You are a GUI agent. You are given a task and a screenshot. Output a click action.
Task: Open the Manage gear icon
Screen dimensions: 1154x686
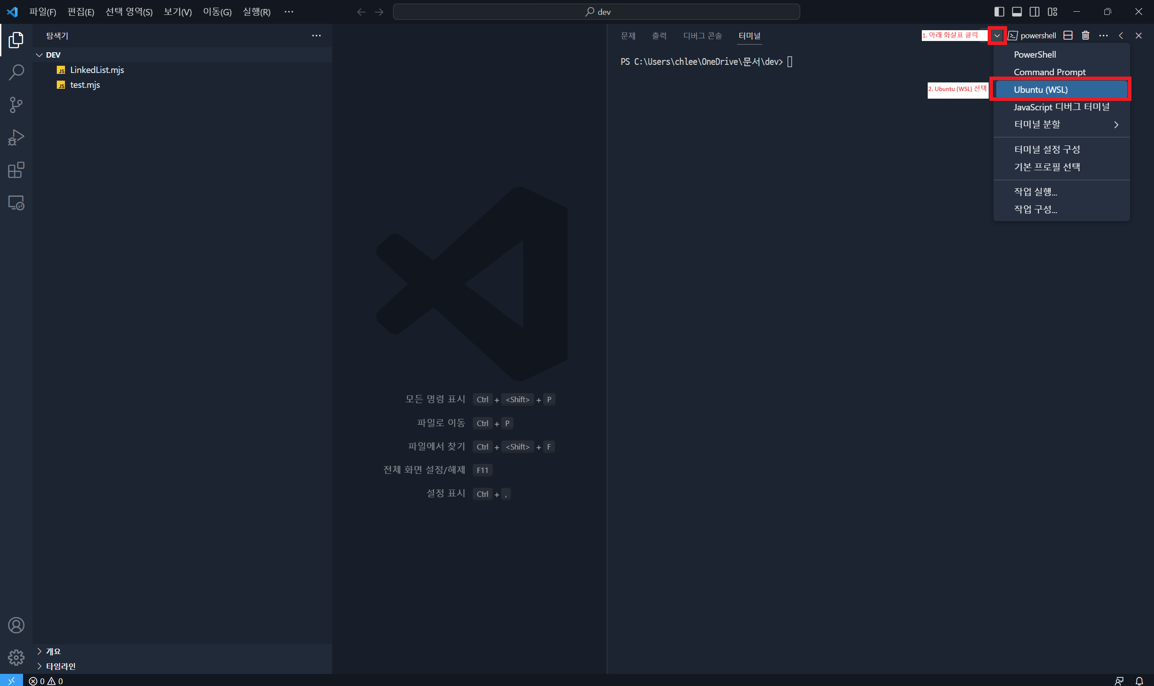(x=16, y=657)
